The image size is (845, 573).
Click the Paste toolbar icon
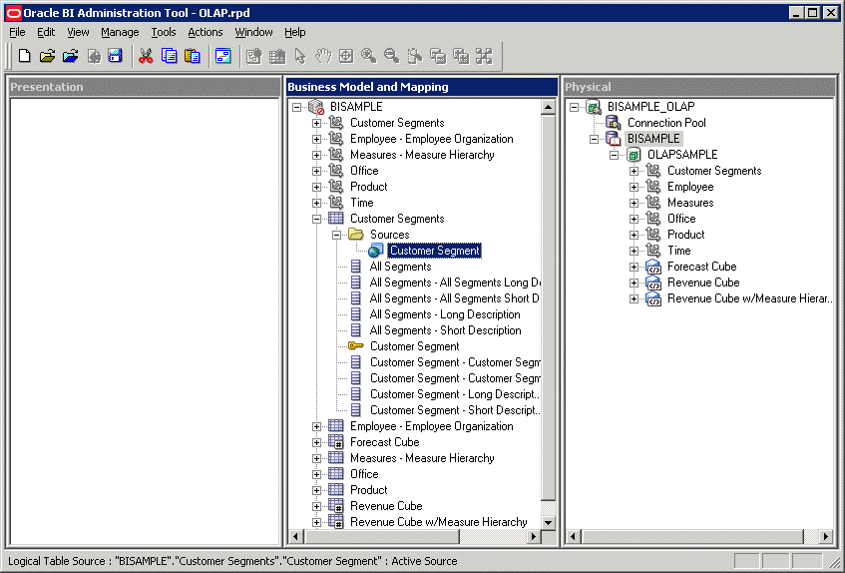point(192,56)
